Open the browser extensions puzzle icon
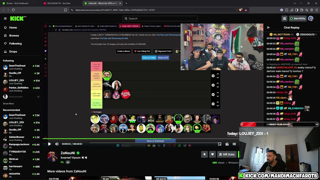Screen dimensions: 320x180 pos(287,10)
